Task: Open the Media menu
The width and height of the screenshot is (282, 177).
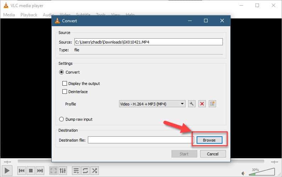Action: [x=9, y=15]
